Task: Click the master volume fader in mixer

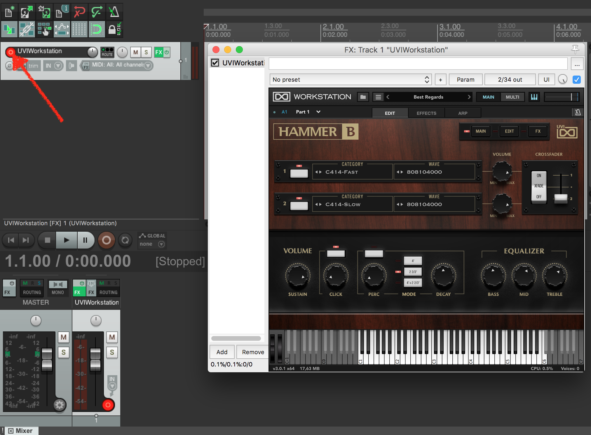Action: click(x=47, y=360)
